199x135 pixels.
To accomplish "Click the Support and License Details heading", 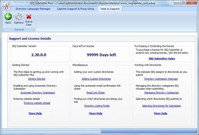I will coord(30,38).
